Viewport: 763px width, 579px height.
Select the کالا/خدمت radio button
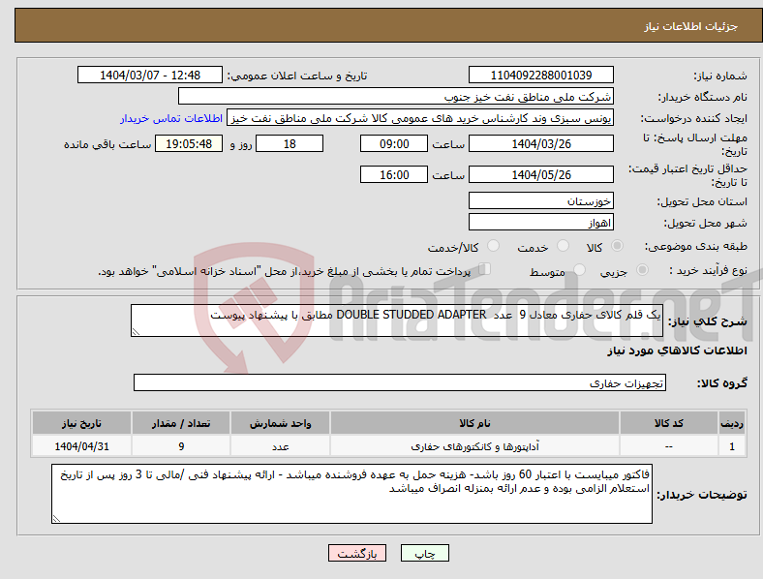pyautogui.click(x=494, y=246)
